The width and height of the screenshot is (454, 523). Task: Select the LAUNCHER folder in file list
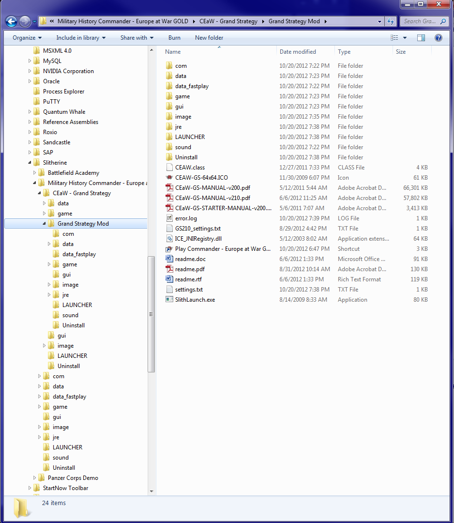click(x=190, y=137)
